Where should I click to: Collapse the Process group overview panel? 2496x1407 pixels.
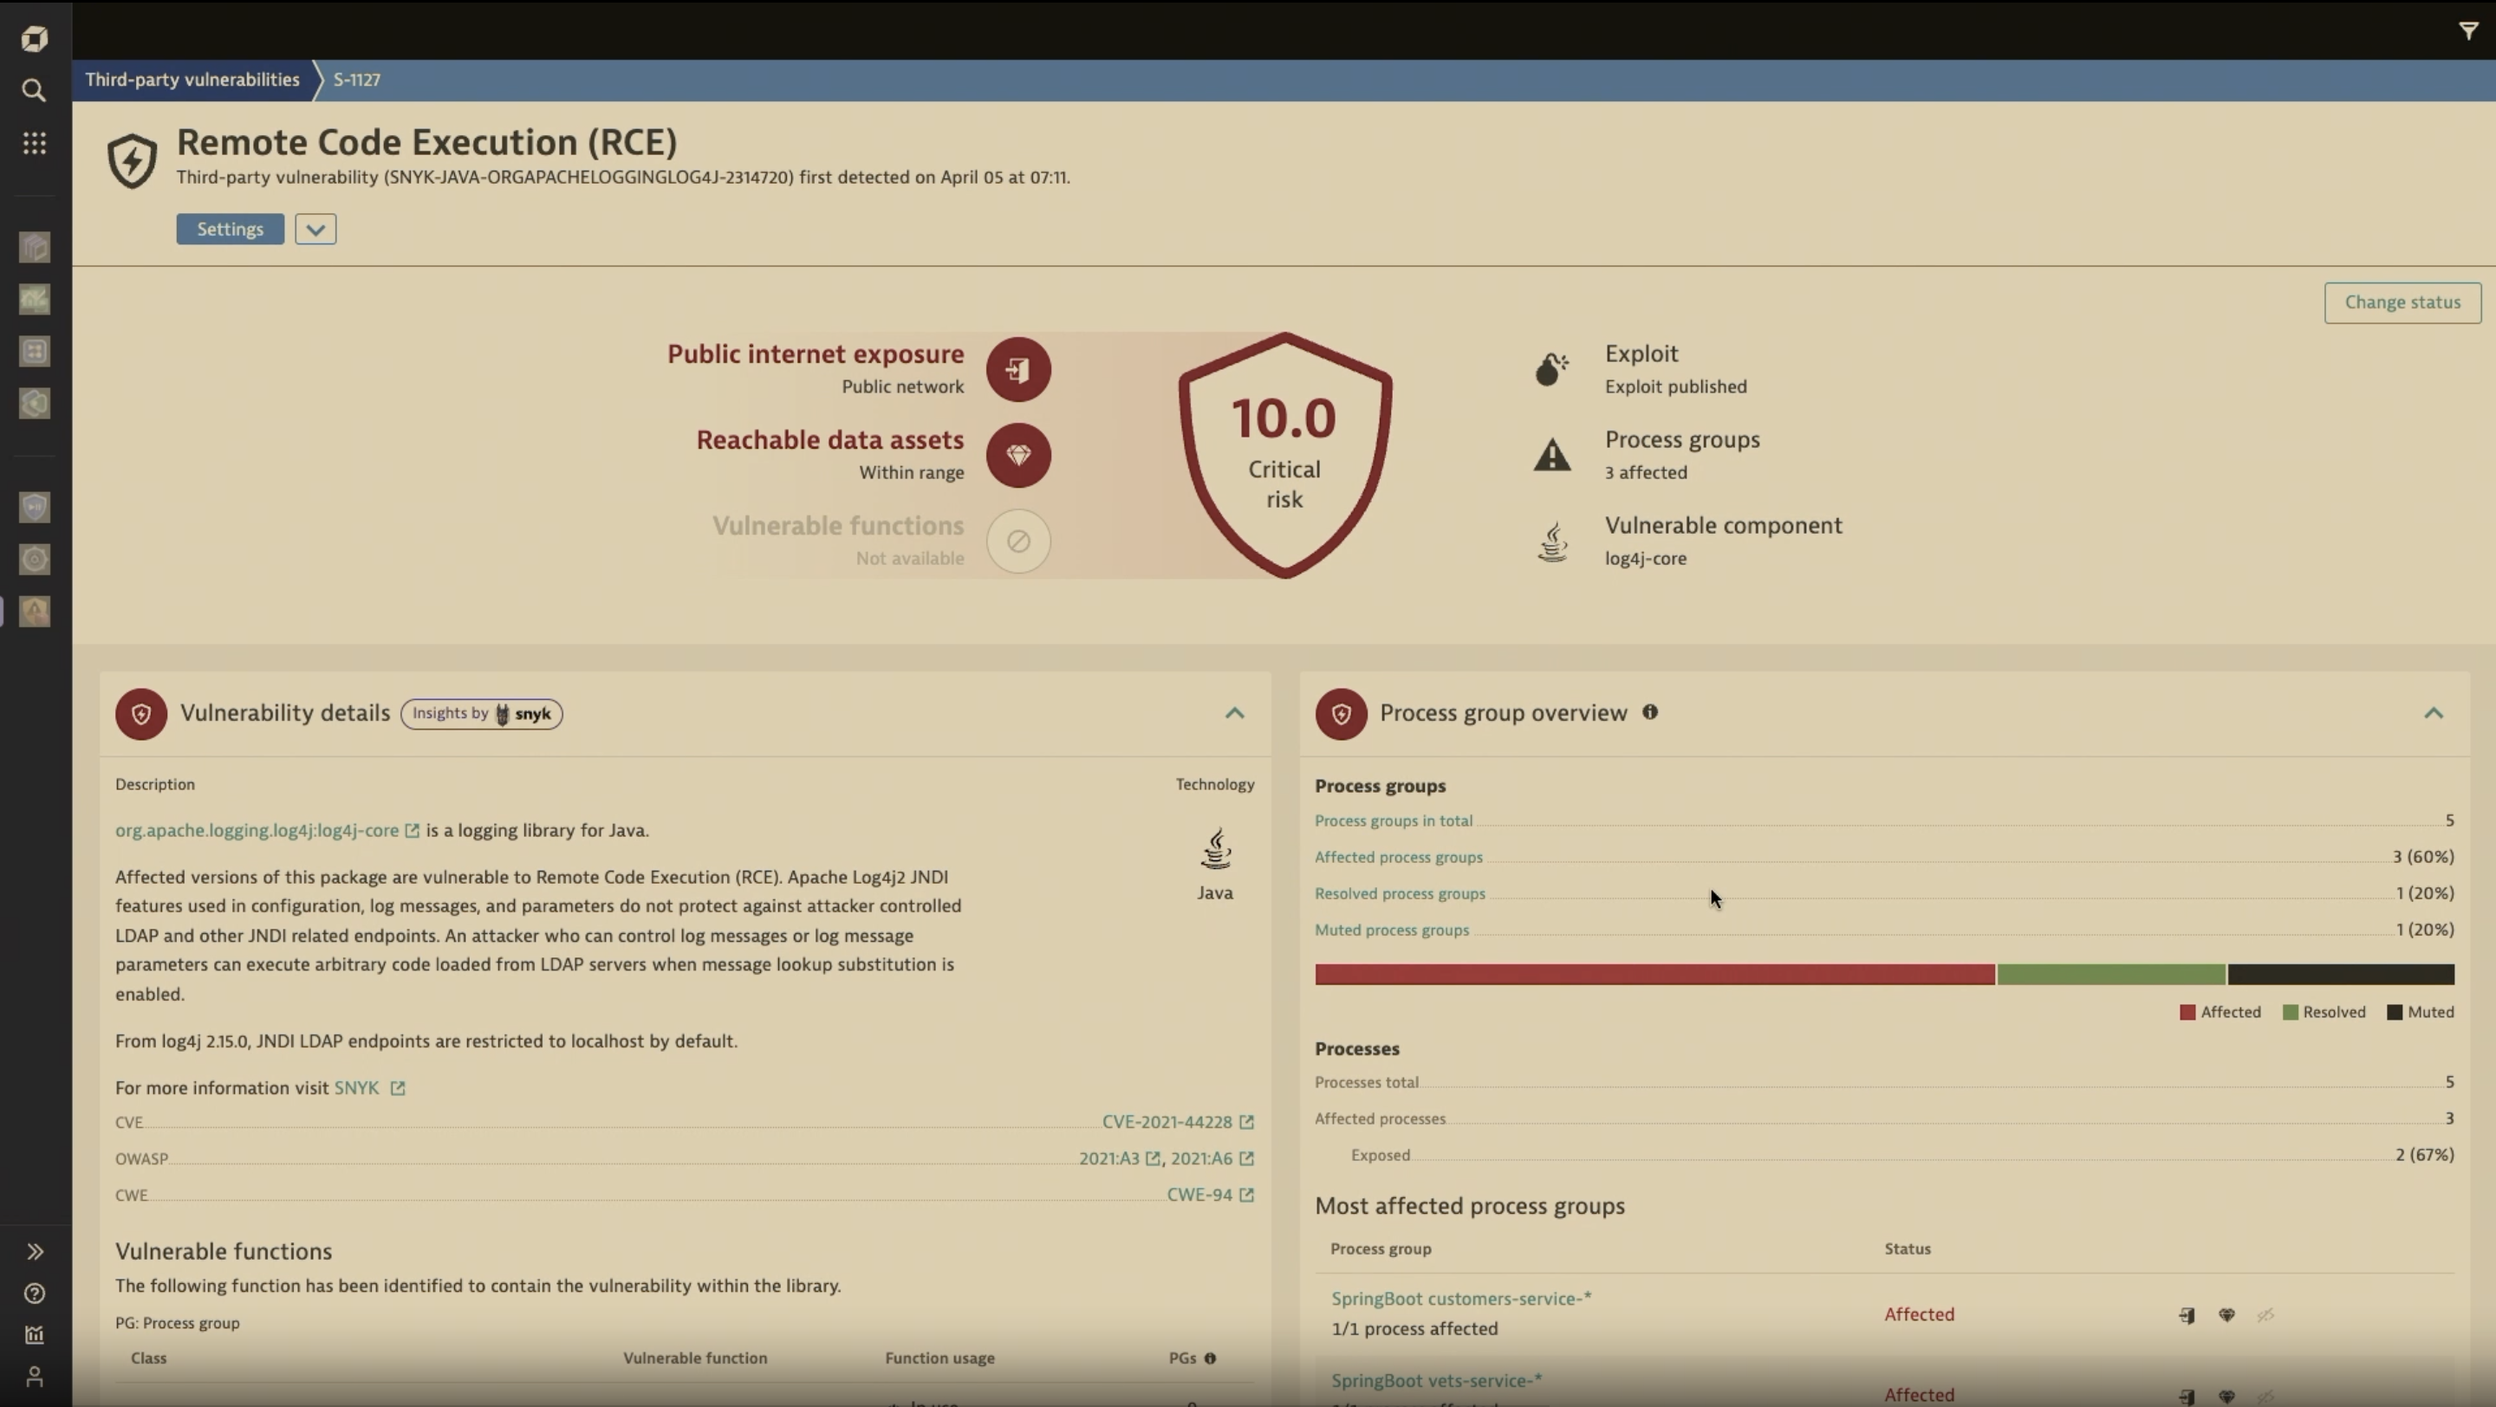tap(2433, 713)
